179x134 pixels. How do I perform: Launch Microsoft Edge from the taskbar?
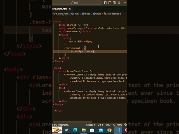tap(75, 130)
